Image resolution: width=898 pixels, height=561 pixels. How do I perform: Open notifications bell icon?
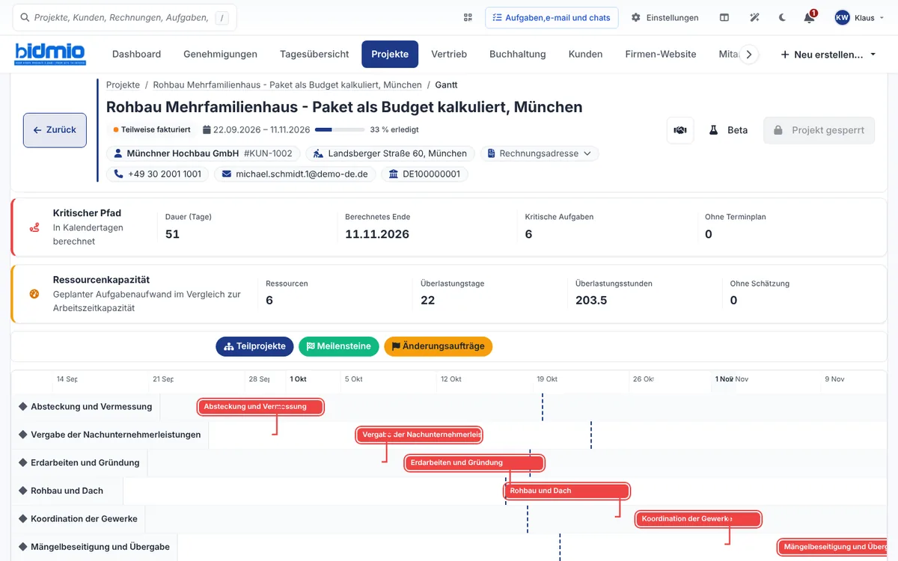809,18
